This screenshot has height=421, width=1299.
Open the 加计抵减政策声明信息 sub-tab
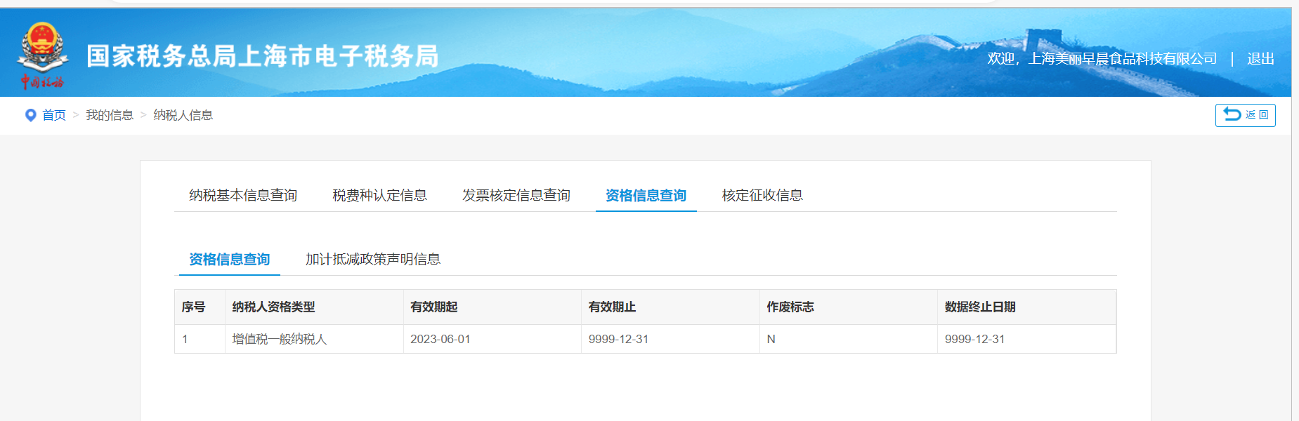pos(372,259)
